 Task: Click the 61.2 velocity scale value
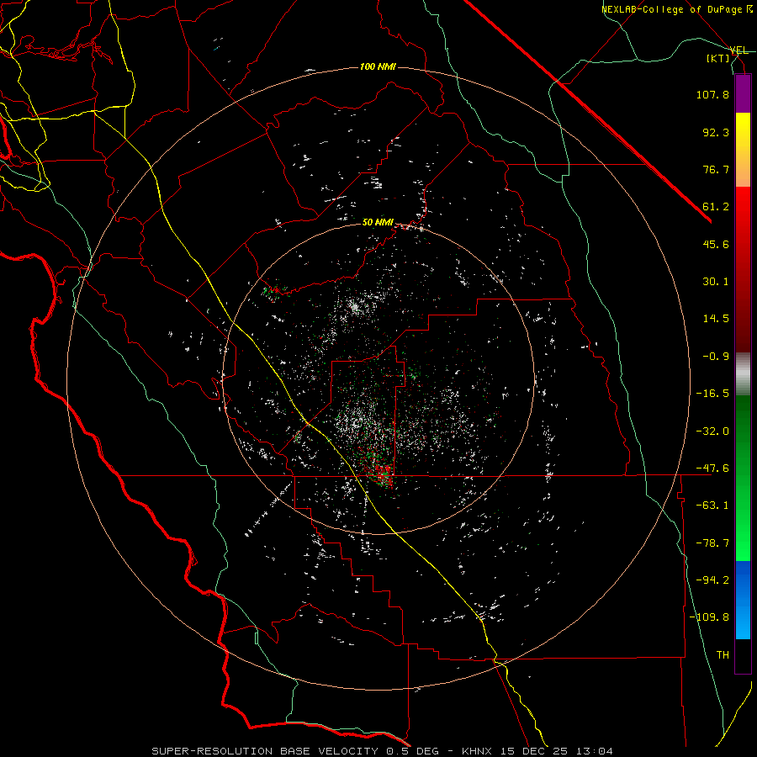716,207
